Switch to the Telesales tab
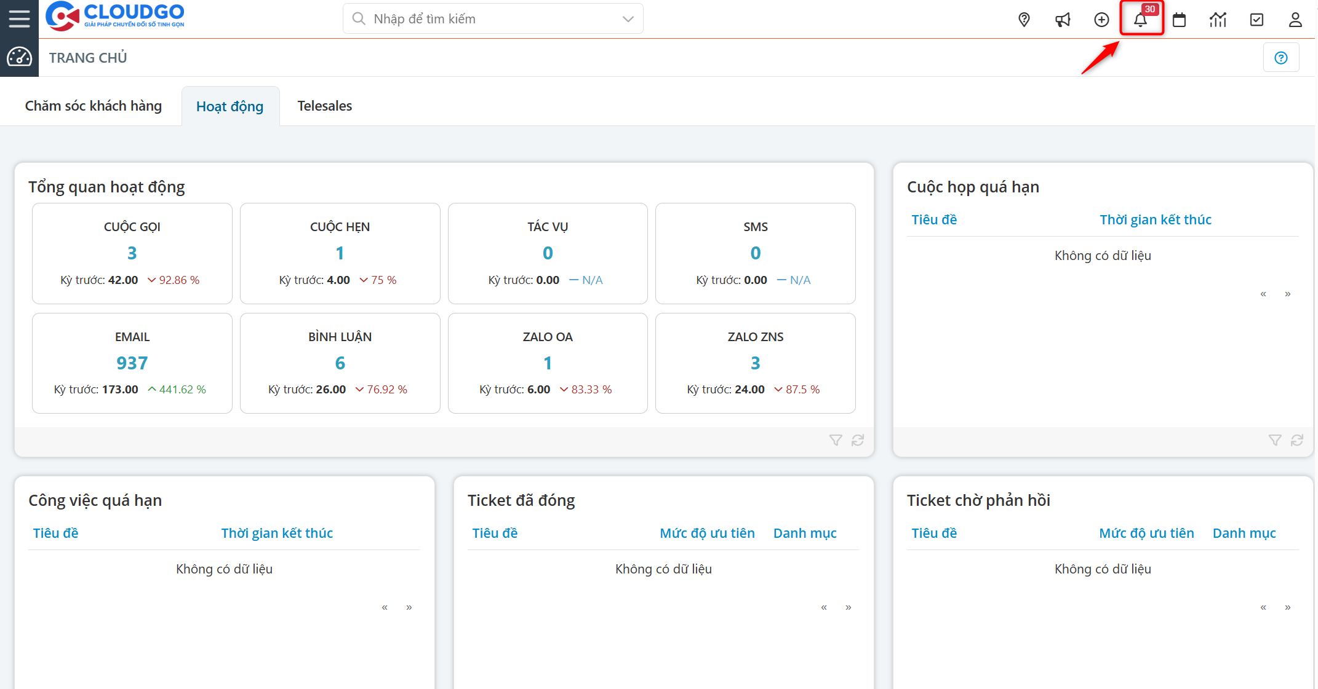Viewport: 1318px width, 689px height. pyautogui.click(x=324, y=106)
